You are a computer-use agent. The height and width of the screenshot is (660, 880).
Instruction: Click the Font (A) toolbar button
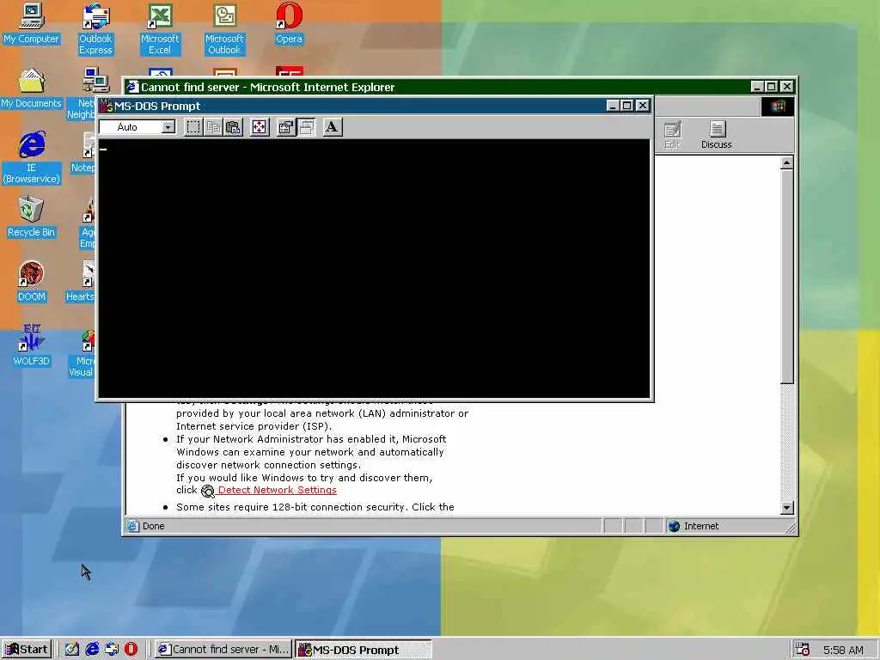pos(333,127)
